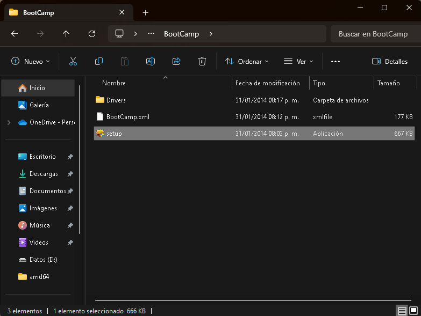Screen dimensions: 421x316
Task: Open the Nuevo dropdown menu
Action: coord(30,61)
